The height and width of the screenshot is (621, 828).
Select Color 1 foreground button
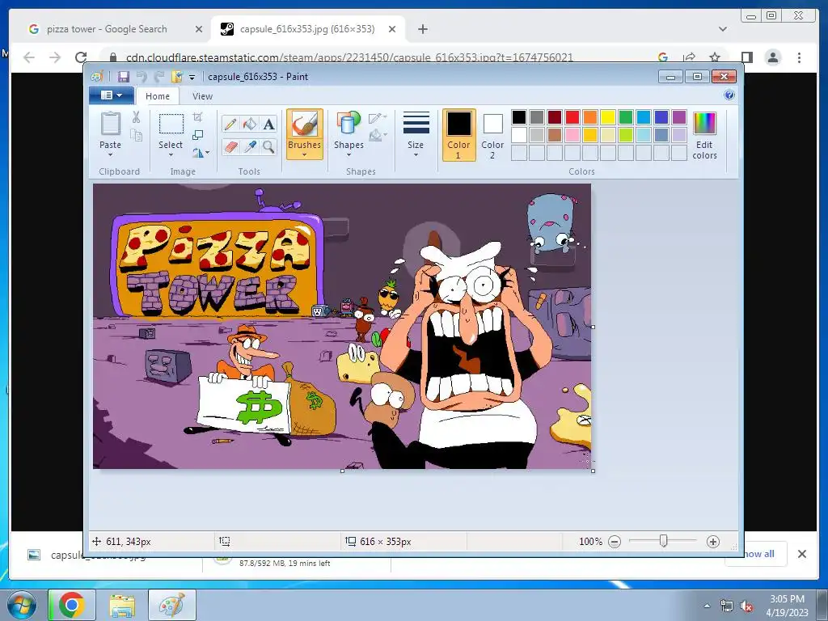(x=458, y=135)
